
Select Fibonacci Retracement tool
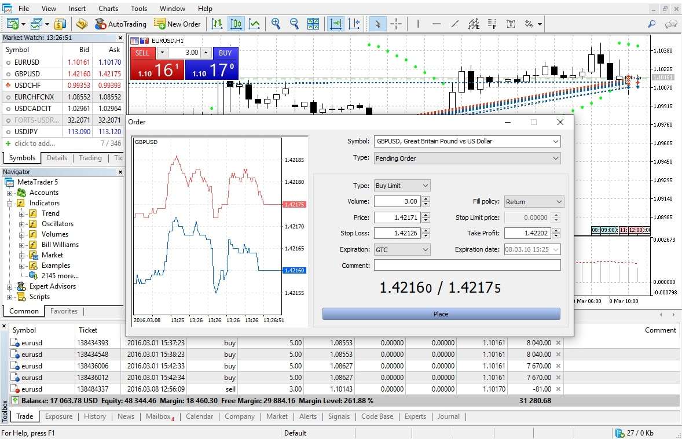pyautogui.click(x=492, y=24)
